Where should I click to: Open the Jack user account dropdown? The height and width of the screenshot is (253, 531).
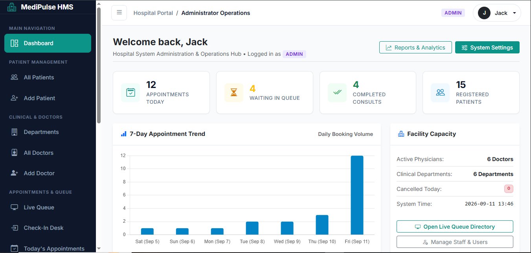[497, 13]
